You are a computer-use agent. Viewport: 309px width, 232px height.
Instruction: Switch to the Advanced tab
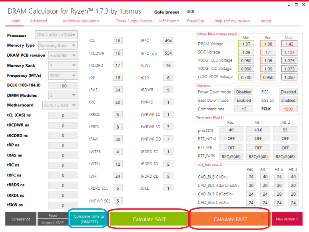[38, 21]
